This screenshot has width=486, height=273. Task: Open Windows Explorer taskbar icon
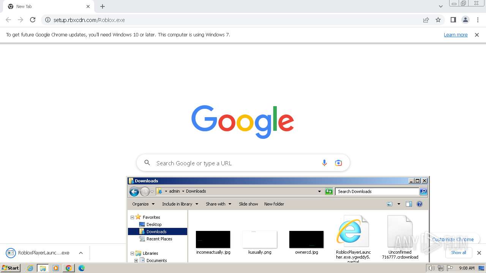pos(43,268)
